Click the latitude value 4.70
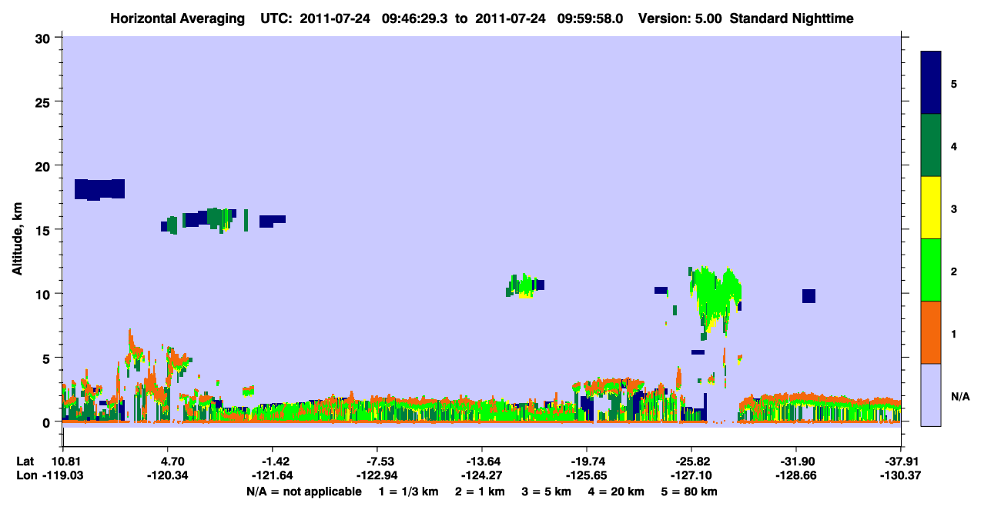Screen dimensions: 1001x513 click(169, 461)
